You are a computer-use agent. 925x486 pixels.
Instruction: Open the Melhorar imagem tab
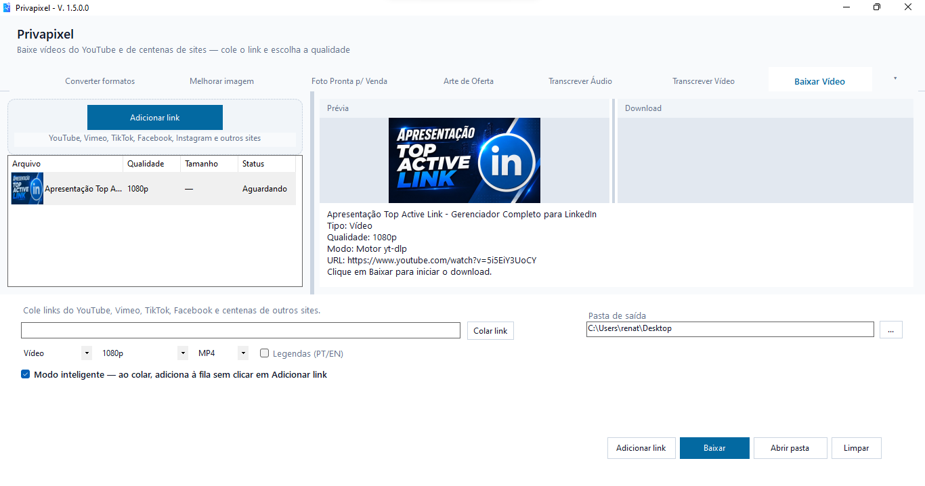[221, 81]
